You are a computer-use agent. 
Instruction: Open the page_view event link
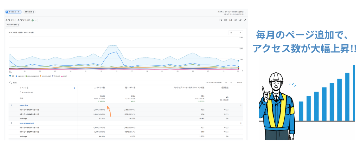pyautogui.click(x=24, y=105)
